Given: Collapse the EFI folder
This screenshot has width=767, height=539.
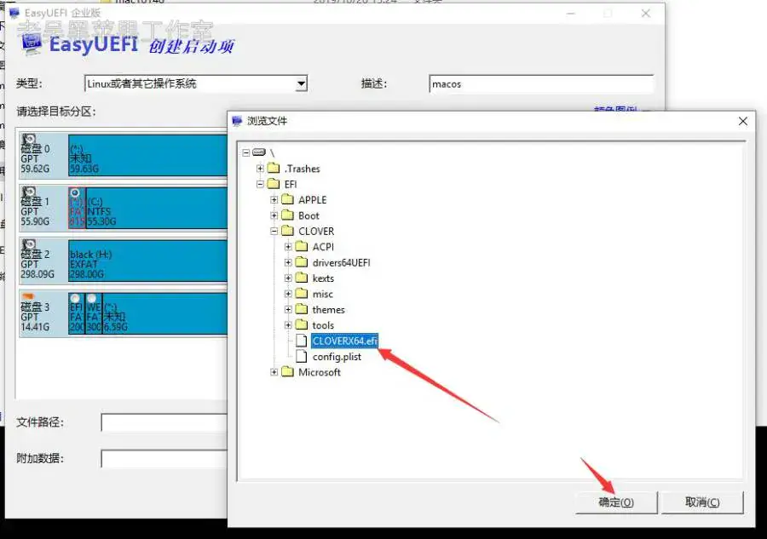Looking at the screenshot, I should point(260,184).
